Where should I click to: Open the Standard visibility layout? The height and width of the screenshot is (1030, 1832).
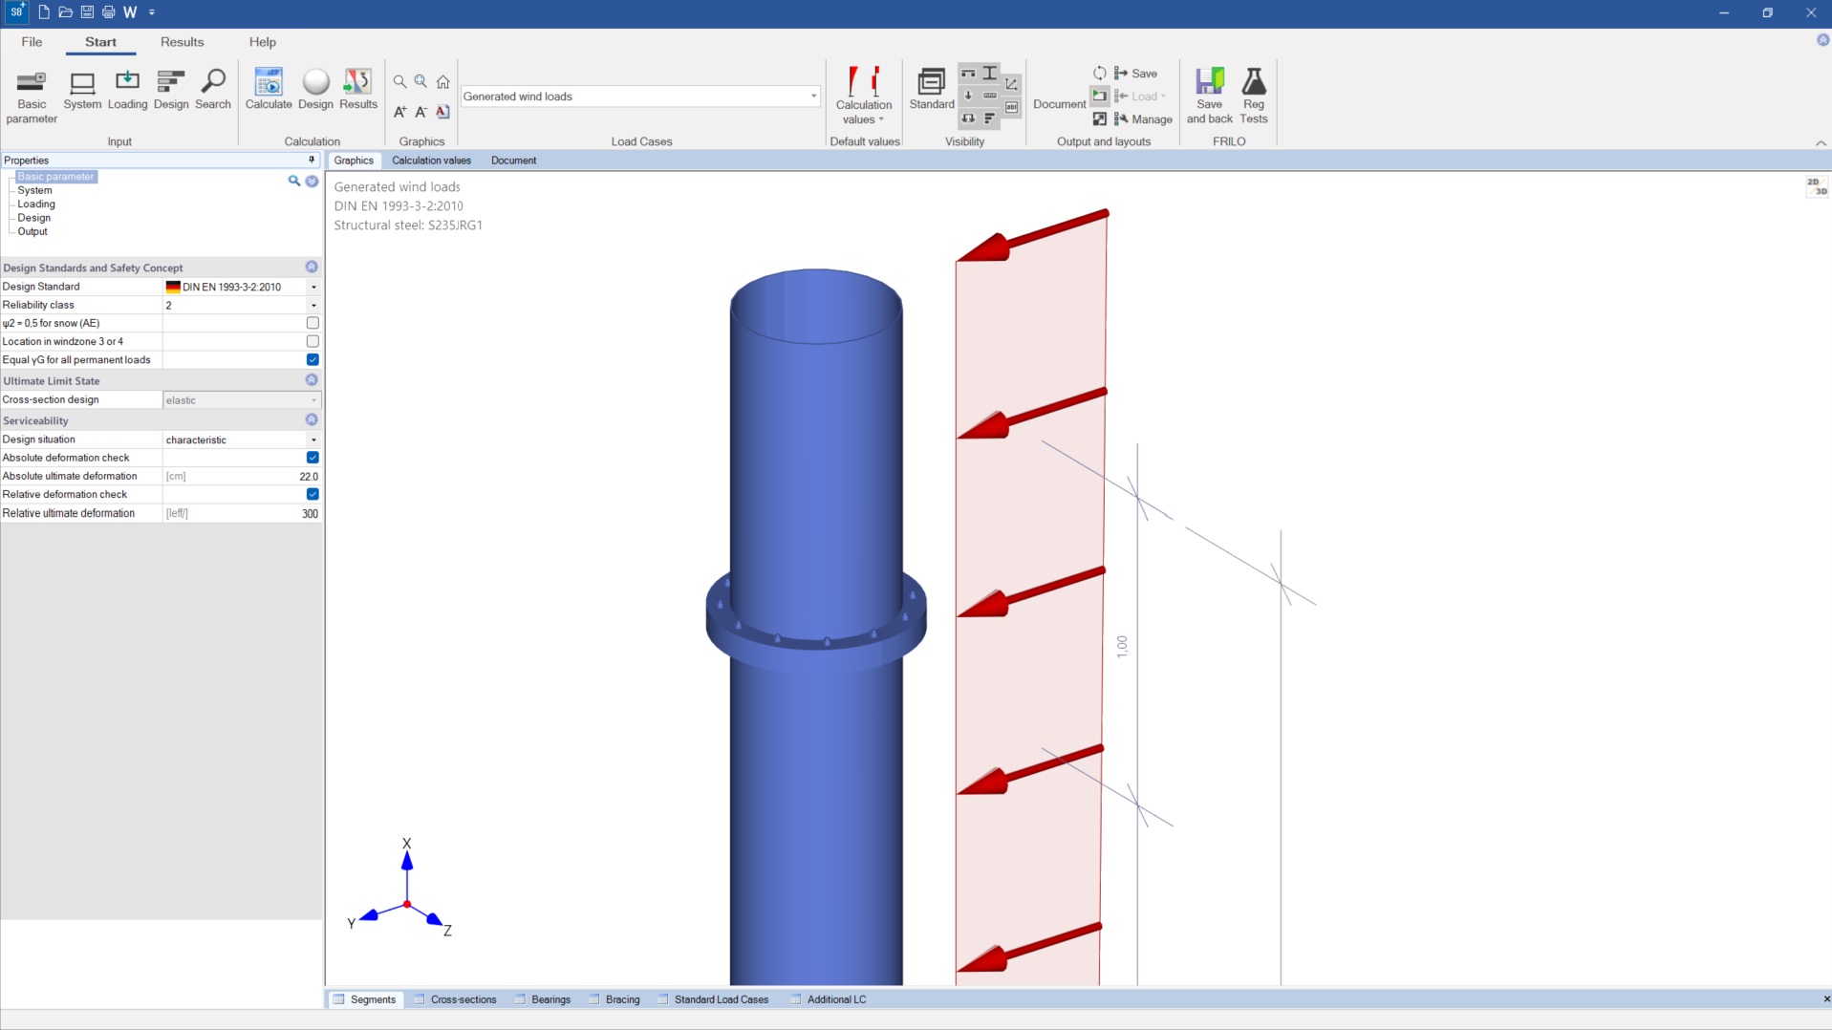[932, 91]
